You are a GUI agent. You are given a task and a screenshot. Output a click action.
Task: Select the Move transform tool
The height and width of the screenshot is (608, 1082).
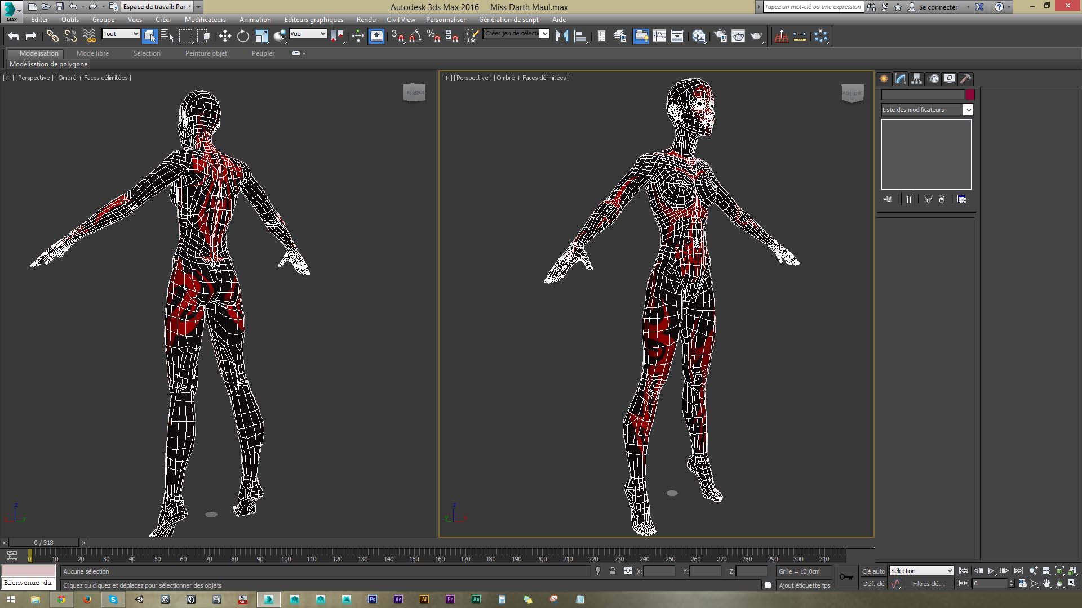coord(225,36)
